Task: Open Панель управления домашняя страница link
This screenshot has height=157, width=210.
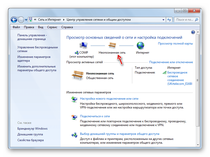Action: (32, 37)
